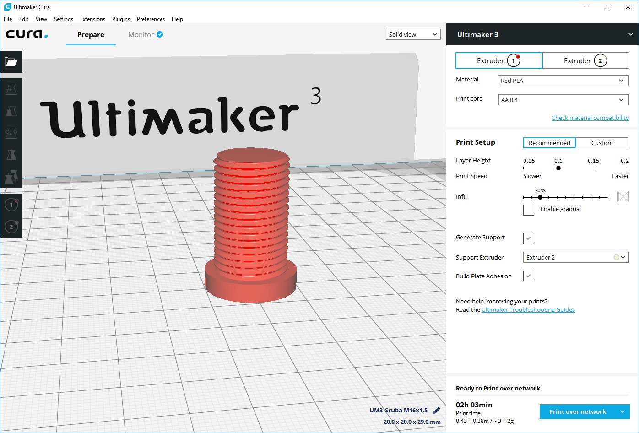Open the Print core AA 0.4 dropdown
The height and width of the screenshot is (433, 639).
563,100
